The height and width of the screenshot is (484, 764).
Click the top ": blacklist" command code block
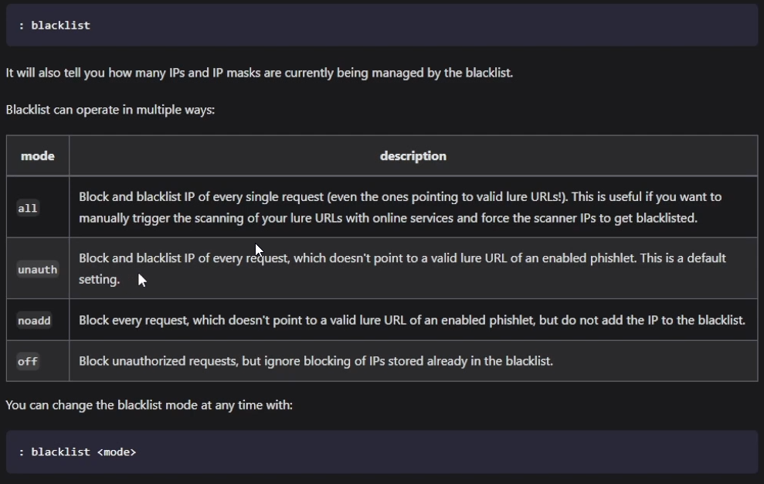click(382, 26)
